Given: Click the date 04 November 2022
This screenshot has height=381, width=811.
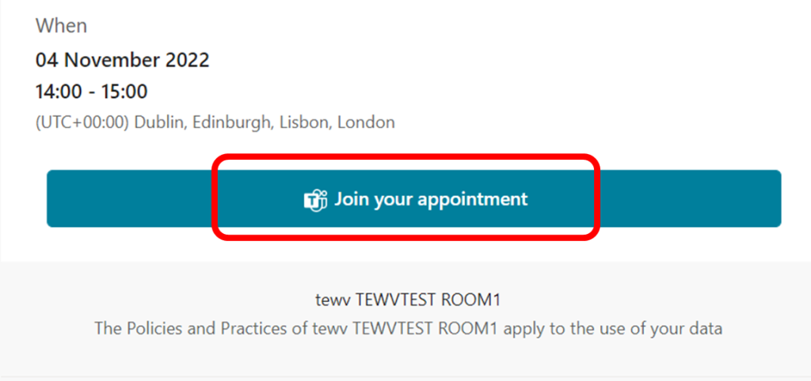Looking at the screenshot, I should tap(123, 60).
